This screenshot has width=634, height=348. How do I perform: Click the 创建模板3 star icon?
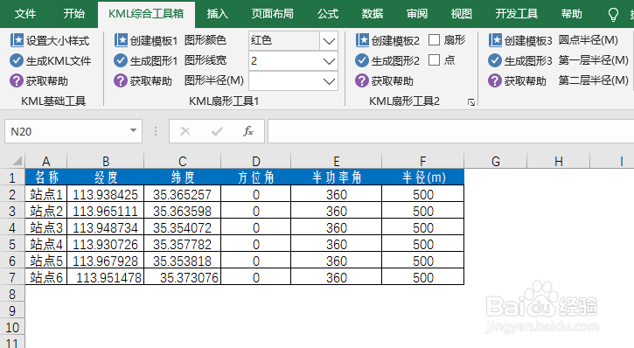[495, 40]
